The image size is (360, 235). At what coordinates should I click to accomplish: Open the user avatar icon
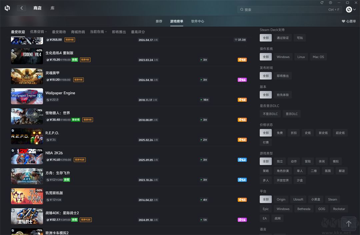(x=349, y=9)
